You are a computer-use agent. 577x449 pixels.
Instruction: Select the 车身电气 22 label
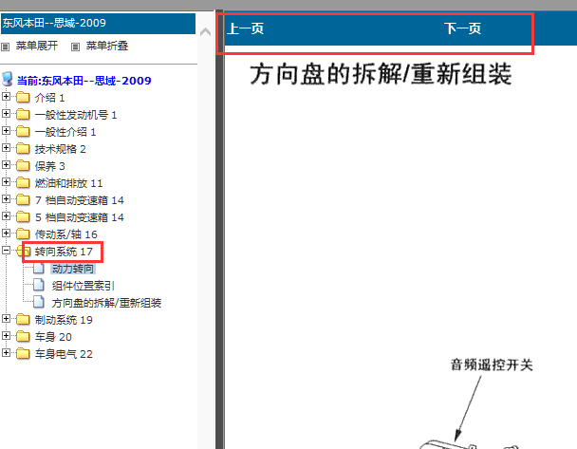tap(64, 354)
